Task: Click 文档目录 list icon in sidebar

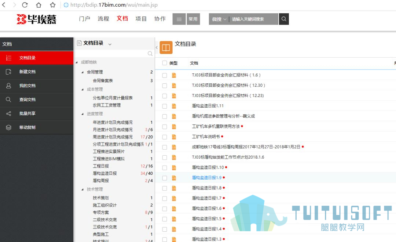Action: (8, 58)
